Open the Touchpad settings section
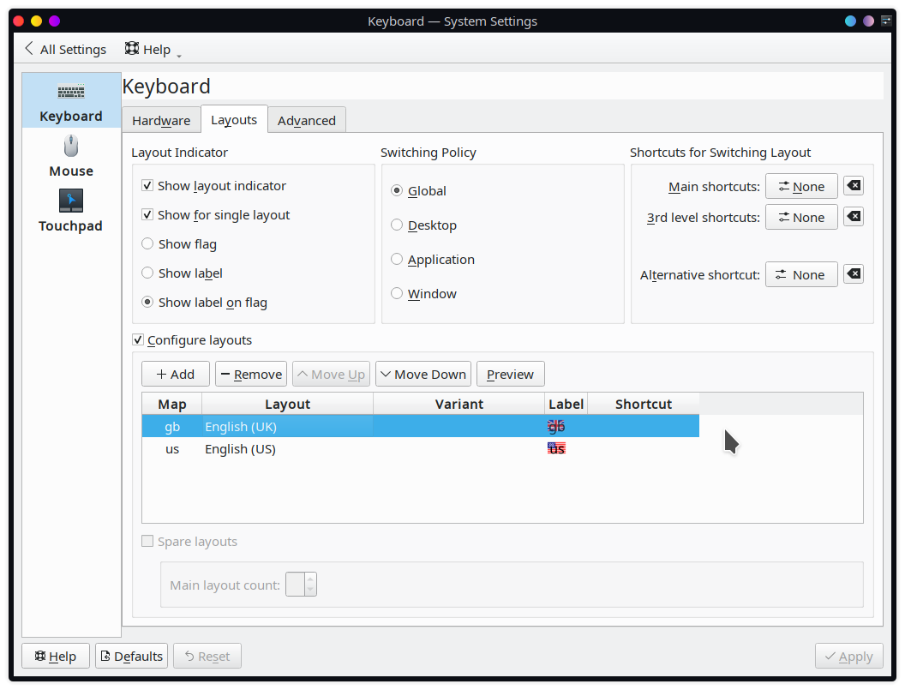This screenshot has width=905, height=690. 70,212
